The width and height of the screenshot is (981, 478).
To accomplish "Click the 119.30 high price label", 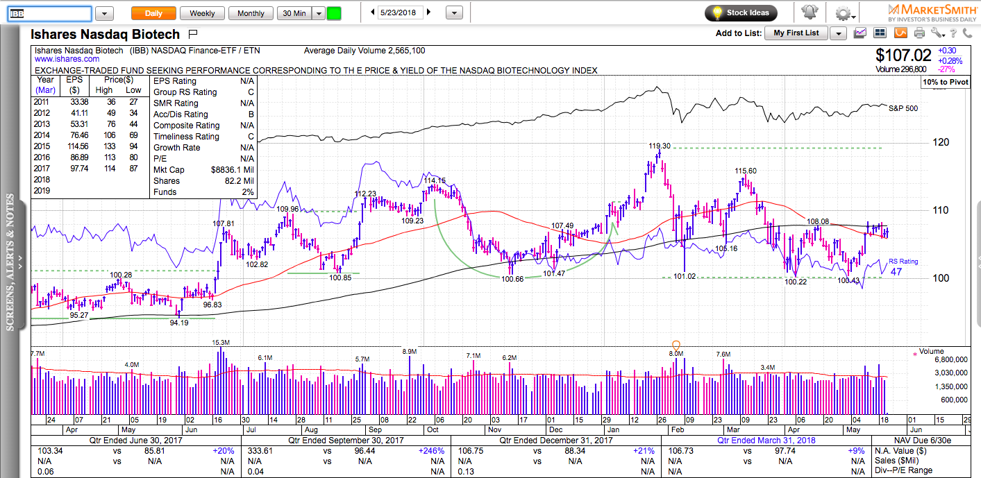I will (x=660, y=146).
